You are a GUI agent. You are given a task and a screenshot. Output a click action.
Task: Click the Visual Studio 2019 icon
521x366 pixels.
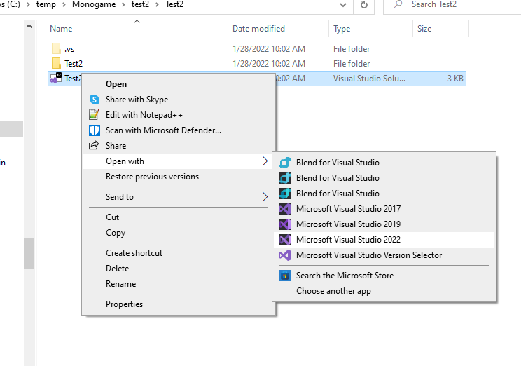[x=285, y=224]
